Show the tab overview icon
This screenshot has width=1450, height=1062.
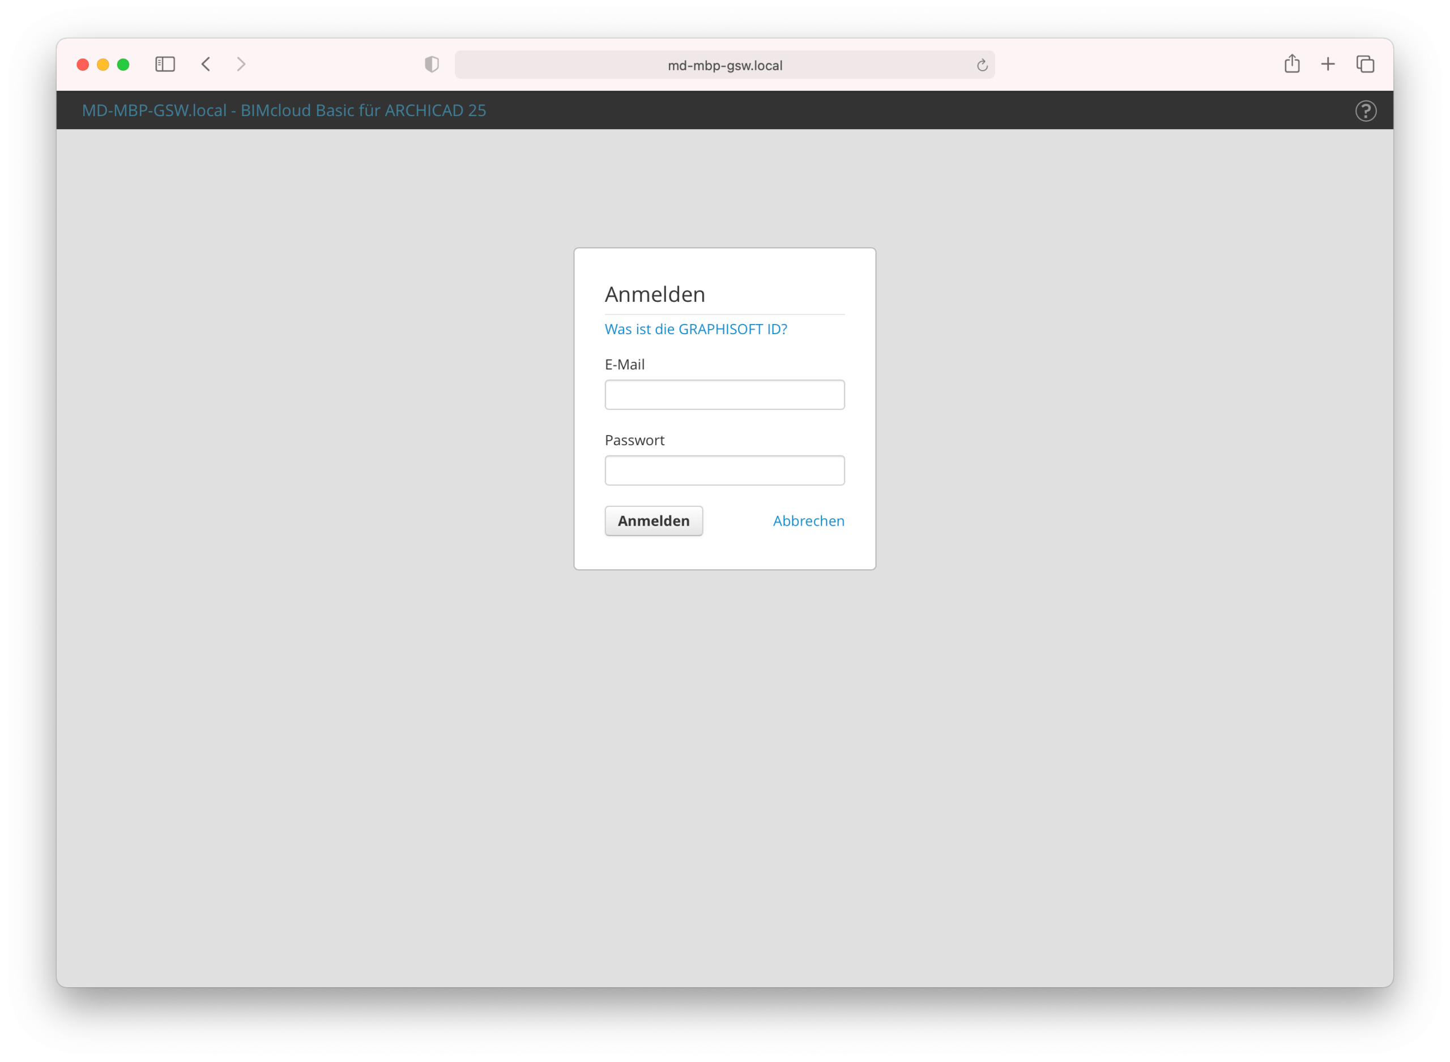point(1364,64)
